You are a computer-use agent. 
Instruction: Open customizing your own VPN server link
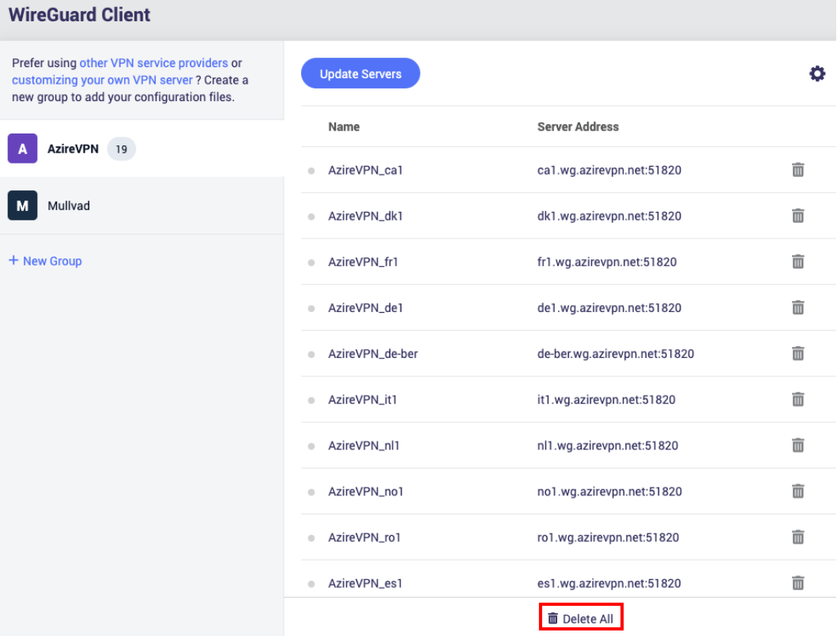pyautogui.click(x=102, y=80)
